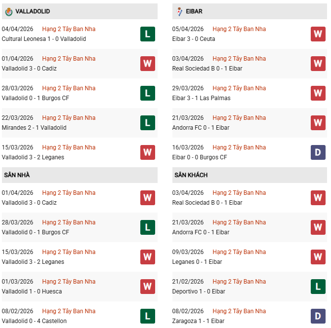Select the EIBAR team header

pos(195,11)
